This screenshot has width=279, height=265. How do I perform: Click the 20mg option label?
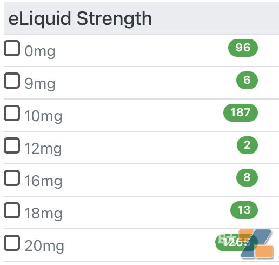tap(44, 246)
